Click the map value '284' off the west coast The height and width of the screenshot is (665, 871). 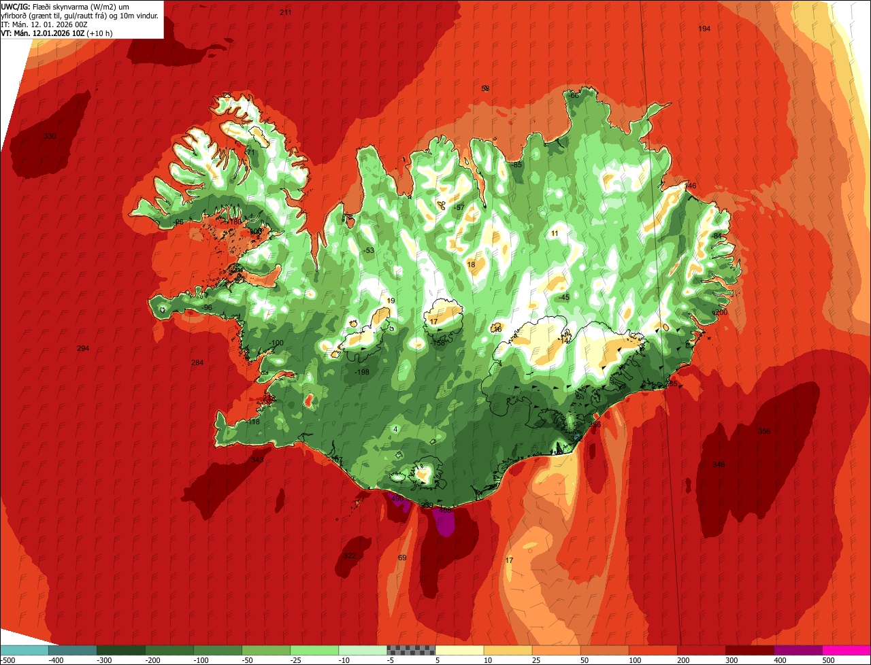tap(197, 363)
